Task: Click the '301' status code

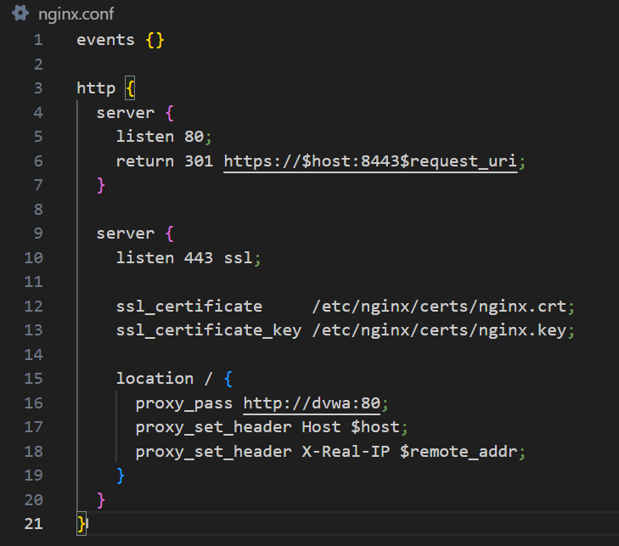Action: pyautogui.click(x=199, y=161)
